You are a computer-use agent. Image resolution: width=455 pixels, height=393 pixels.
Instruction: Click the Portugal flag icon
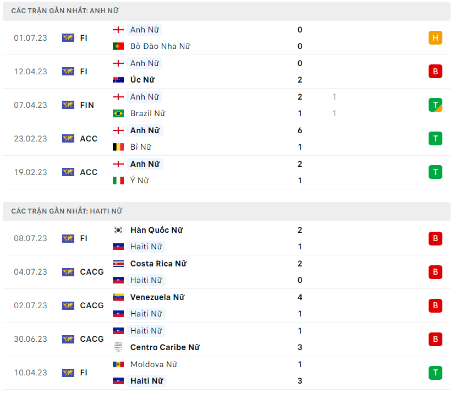(118, 47)
